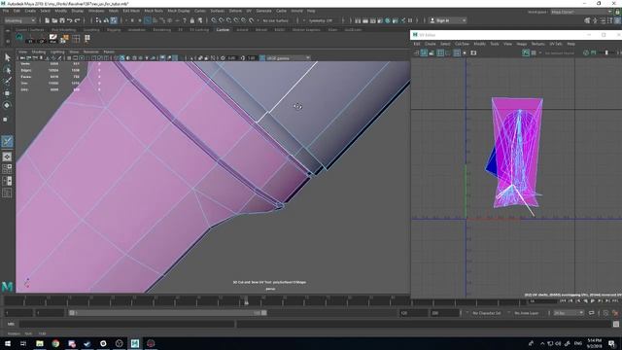Image resolution: width=622 pixels, height=350 pixels.
Task: Click UV Editor frame-all icon
Action: click(x=473, y=52)
